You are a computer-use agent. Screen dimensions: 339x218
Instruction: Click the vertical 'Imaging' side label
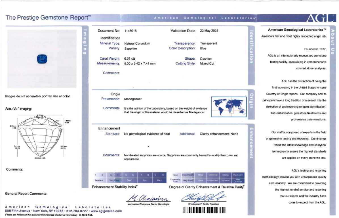tap(85, 41)
